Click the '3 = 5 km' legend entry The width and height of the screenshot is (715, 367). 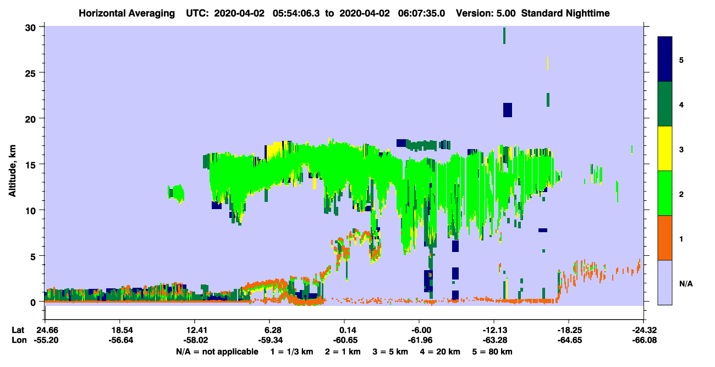[x=391, y=352]
